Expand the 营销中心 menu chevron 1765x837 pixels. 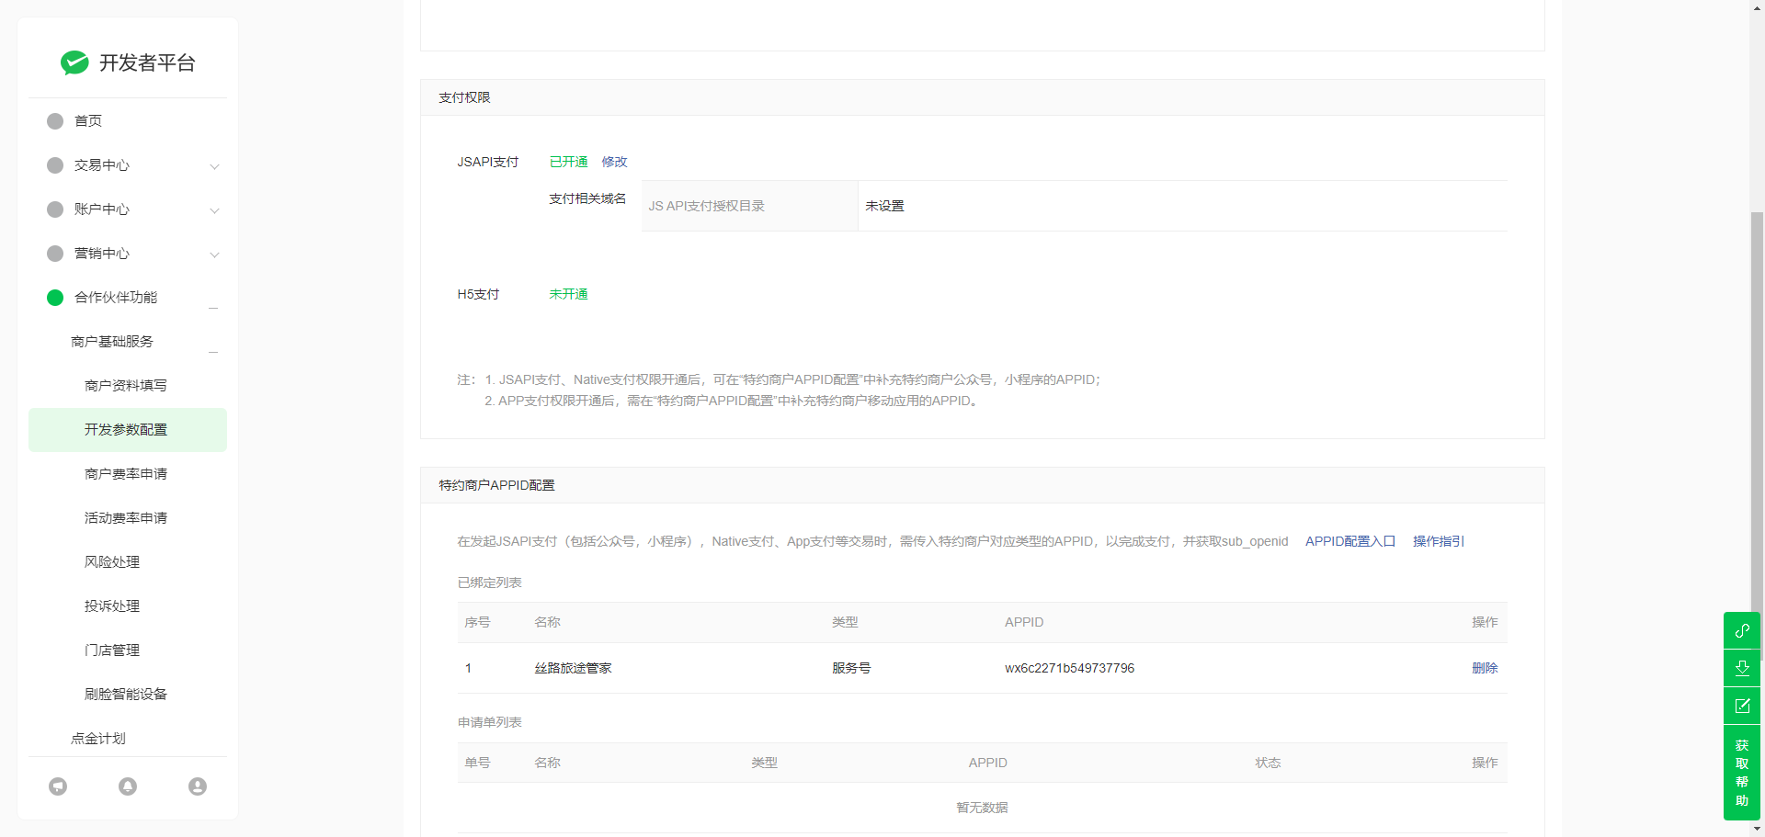pyautogui.click(x=214, y=254)
